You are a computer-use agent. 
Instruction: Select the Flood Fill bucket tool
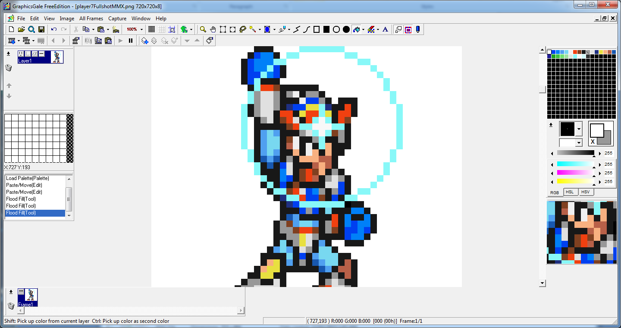[356, 29]
